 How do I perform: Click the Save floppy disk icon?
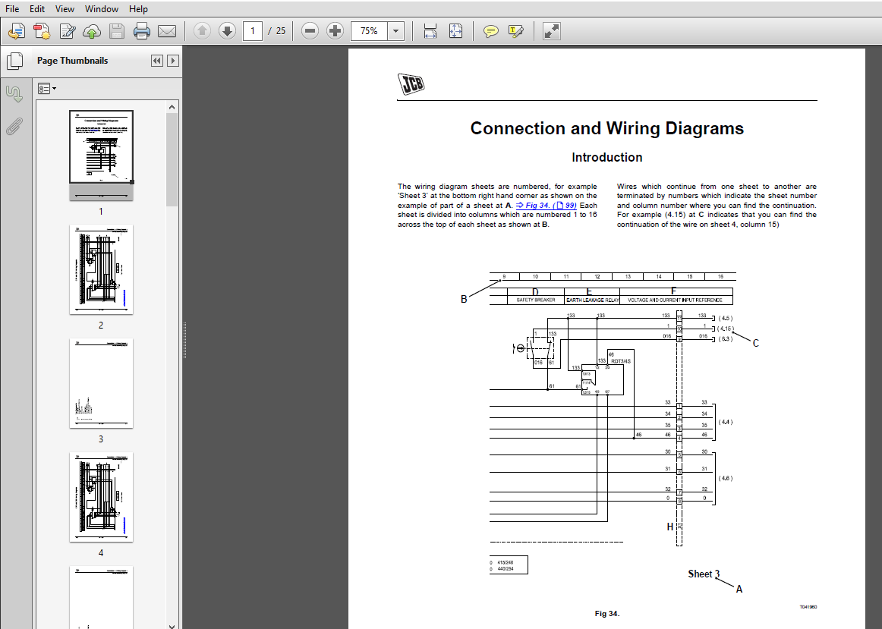(x=117, y=31)
